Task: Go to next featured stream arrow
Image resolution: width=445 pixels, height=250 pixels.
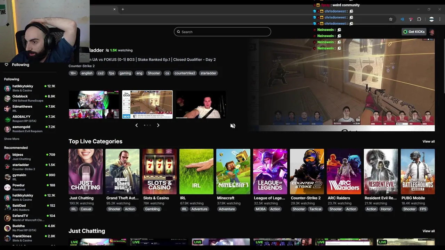Action: click(x=158, y=125)
